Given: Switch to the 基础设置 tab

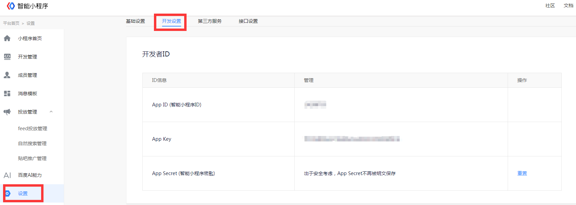Looking at the screenshot, I should point(135,21).
